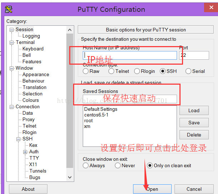
Task: Open the TTY category
Action: tap(34, 158)
